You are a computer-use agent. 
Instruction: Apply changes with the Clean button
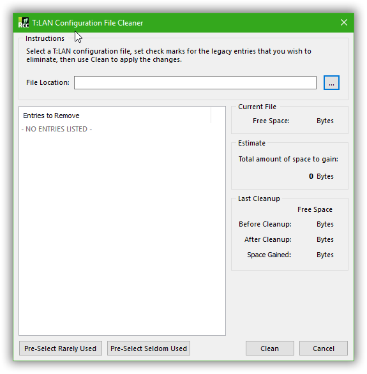click(270, 348)
